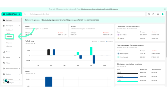The image size is (167, 94).
Task: Click the Achats shopping bag icon
Action: coord(4,63)
